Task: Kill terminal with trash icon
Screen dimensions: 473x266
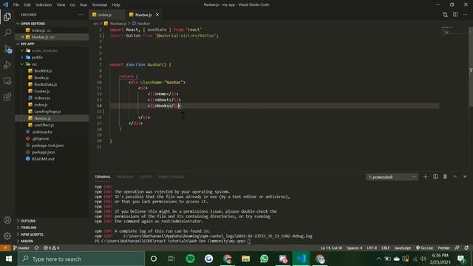Action: [445, 177]
